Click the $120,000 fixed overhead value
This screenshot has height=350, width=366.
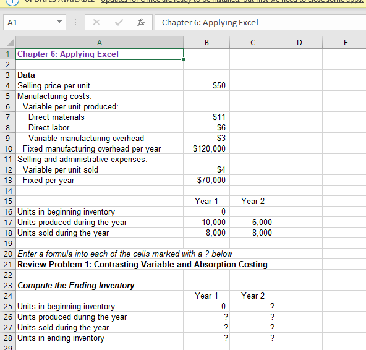coord(206,148)
